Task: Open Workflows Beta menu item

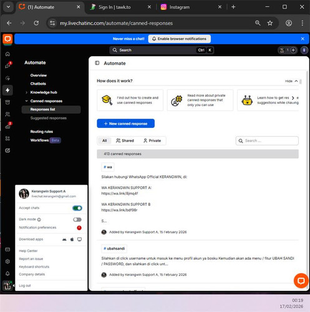Action: point(46,140)
